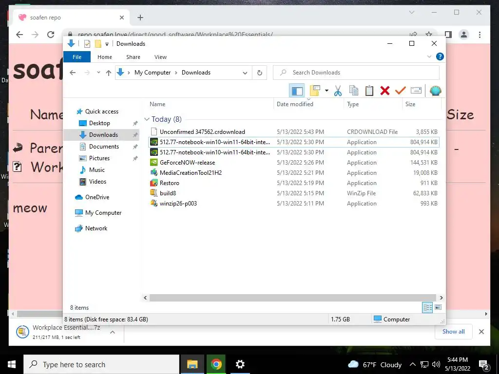Screen dimensions: 499x374
Task: Click the blue help question mark icon
Action: tap(440, 56)
